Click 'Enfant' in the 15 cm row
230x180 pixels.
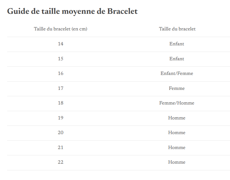(177, 59)
